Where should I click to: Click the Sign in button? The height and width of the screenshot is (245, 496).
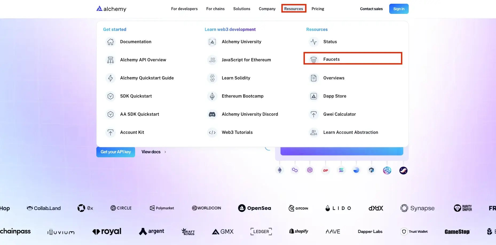[x=399, y=9]
